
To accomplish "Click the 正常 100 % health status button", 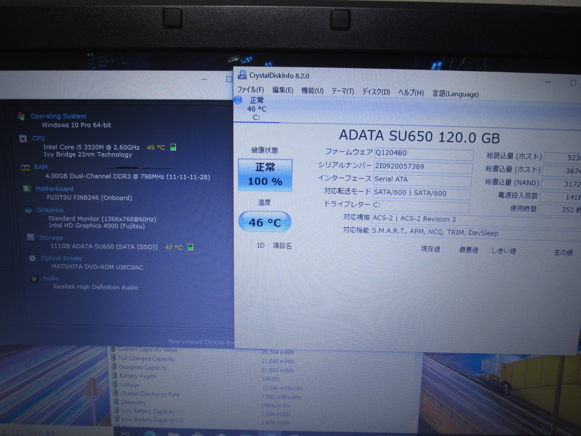I will click(x=265, y=175).
